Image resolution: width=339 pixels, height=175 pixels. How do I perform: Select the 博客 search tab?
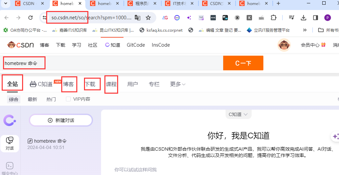point(68,84)
